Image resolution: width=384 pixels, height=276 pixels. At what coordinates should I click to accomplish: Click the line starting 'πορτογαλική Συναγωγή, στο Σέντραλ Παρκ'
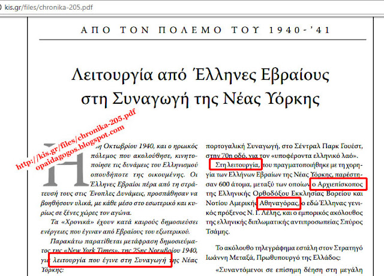[x=284, y=146]
